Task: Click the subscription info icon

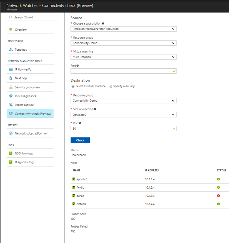Action: (103, 23)
